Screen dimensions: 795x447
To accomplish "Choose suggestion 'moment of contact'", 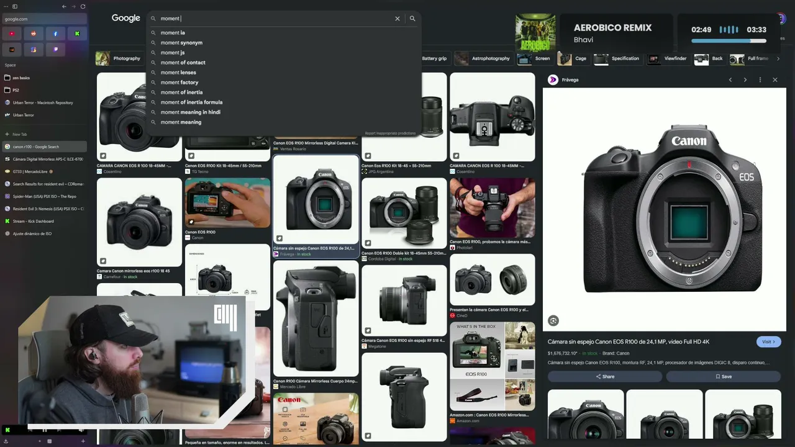I will 284,63.
